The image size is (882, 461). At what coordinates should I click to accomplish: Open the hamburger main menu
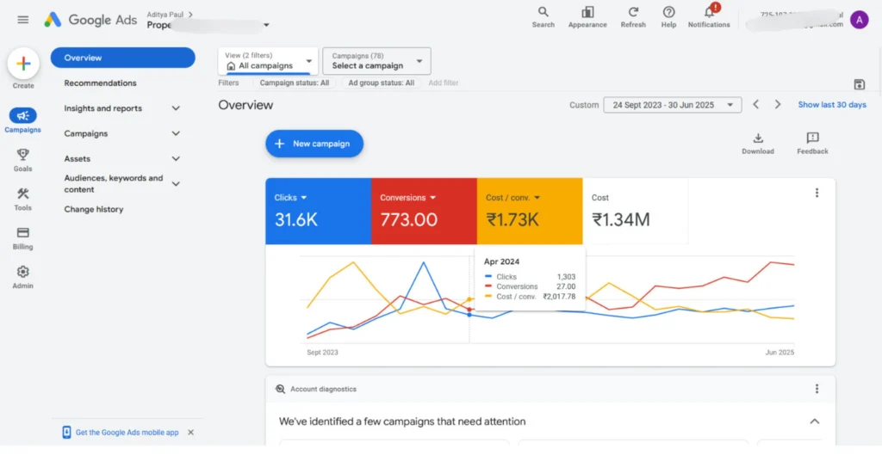[23, 20]
